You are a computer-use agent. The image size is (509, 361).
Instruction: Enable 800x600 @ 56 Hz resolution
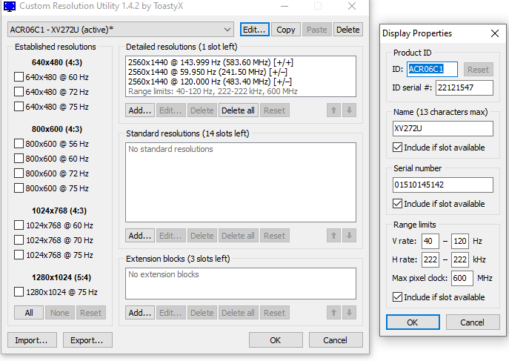(19, 144)
